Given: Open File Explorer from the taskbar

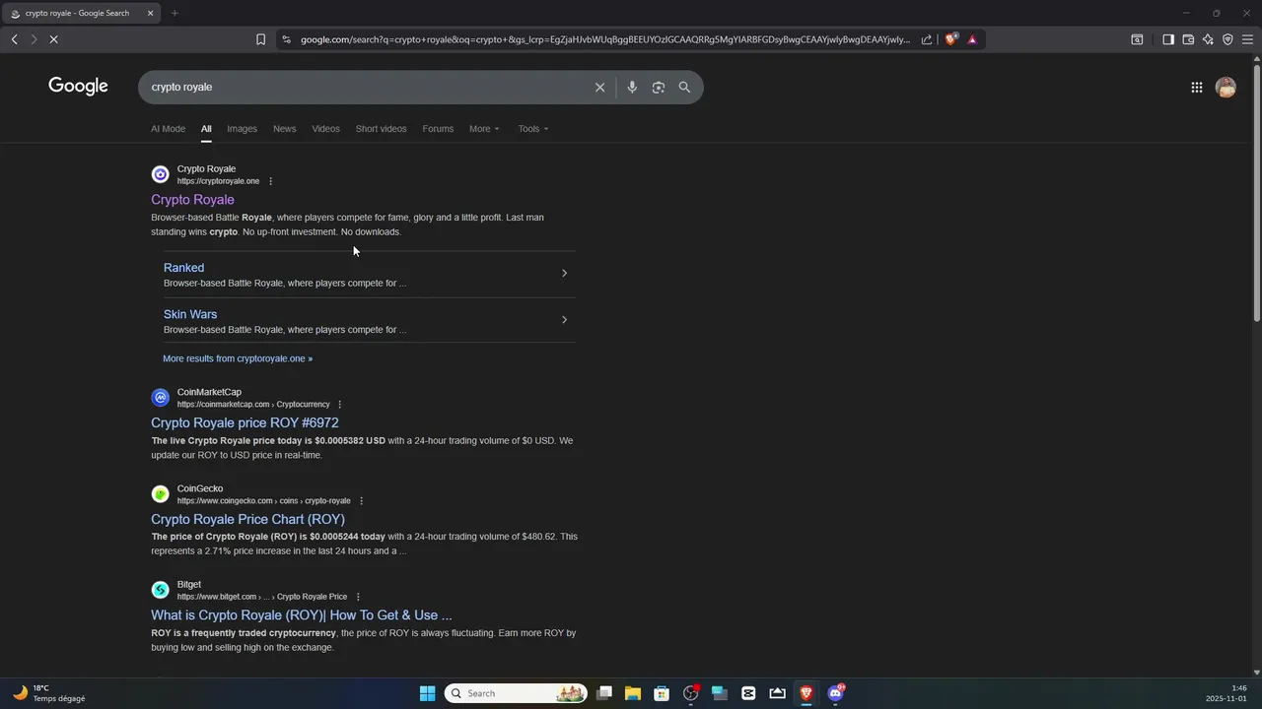Looking at the screenshot, I should coord(633,693).
